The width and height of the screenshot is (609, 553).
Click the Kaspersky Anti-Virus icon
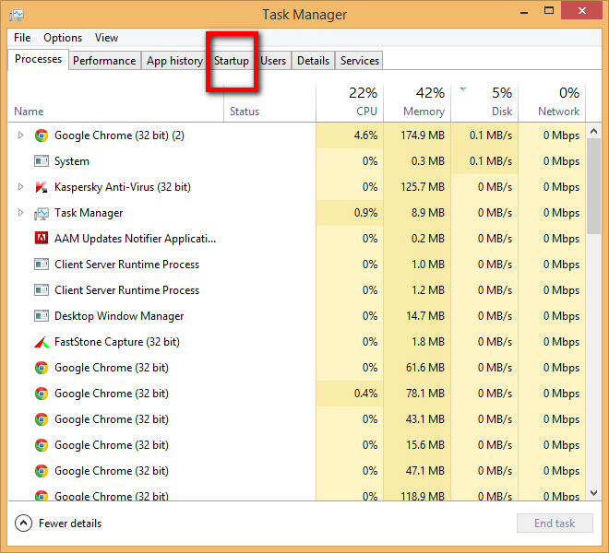coord(42,187)
